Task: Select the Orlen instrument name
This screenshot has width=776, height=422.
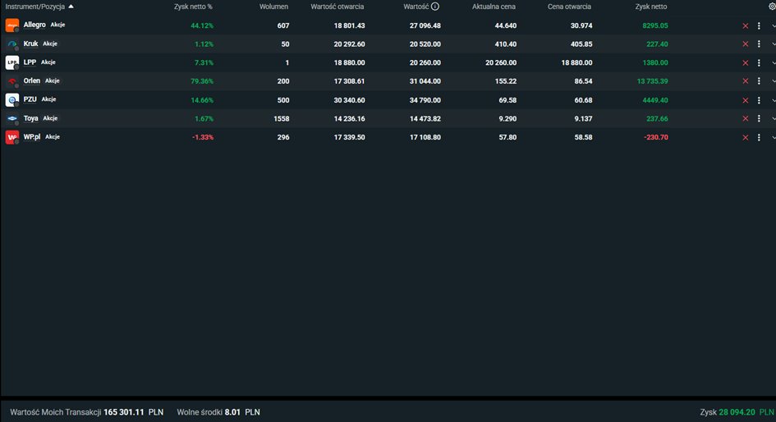Action: (x=32, y=80)
